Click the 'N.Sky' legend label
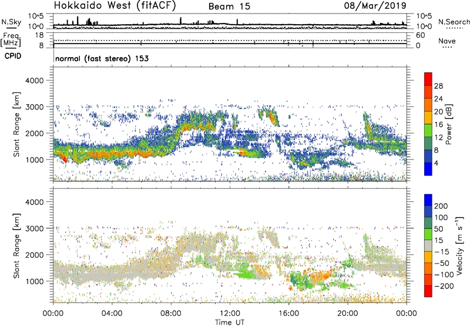 [x=11, y=22]
